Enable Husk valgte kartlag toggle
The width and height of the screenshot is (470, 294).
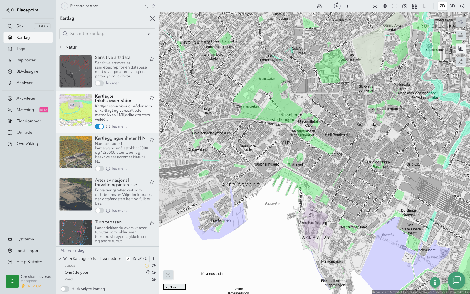65,289
